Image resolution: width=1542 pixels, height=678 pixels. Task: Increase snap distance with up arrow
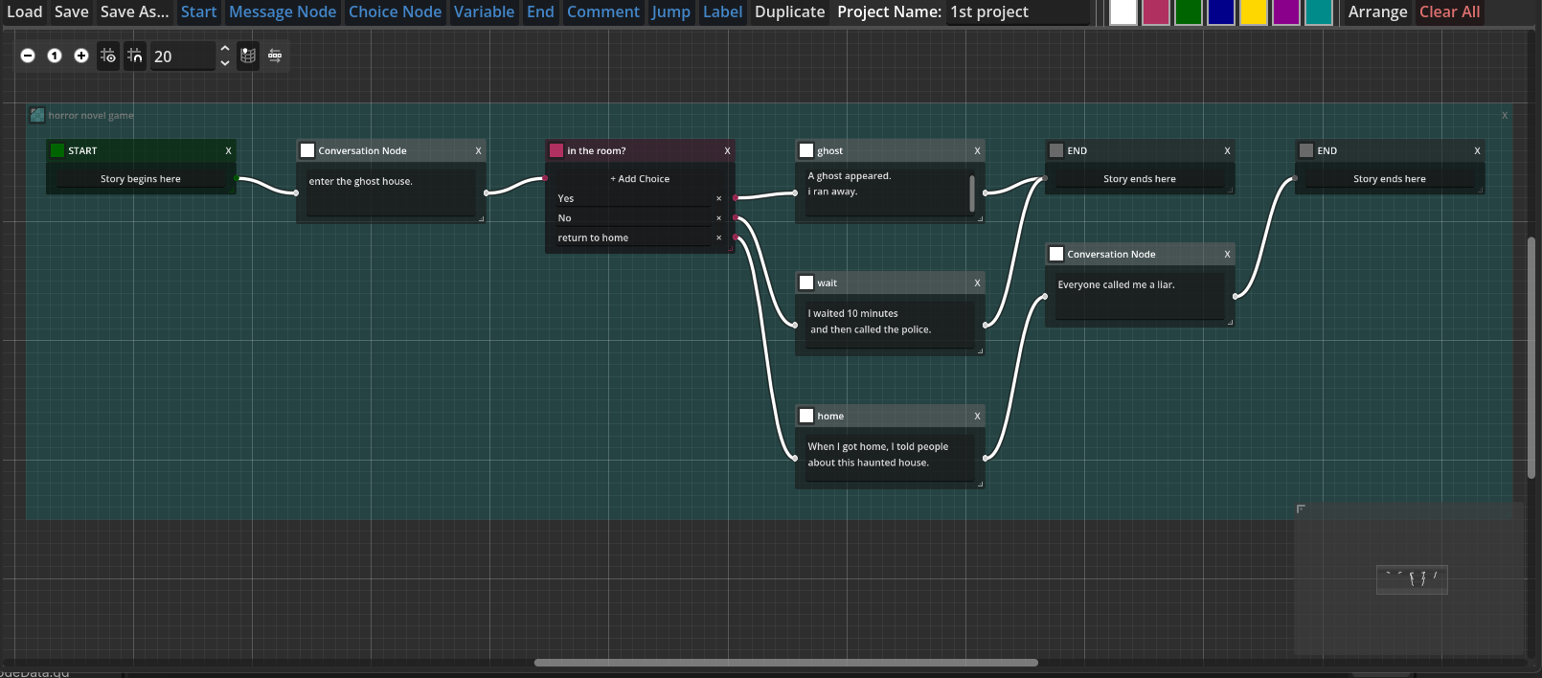click(x=224, y=49)
